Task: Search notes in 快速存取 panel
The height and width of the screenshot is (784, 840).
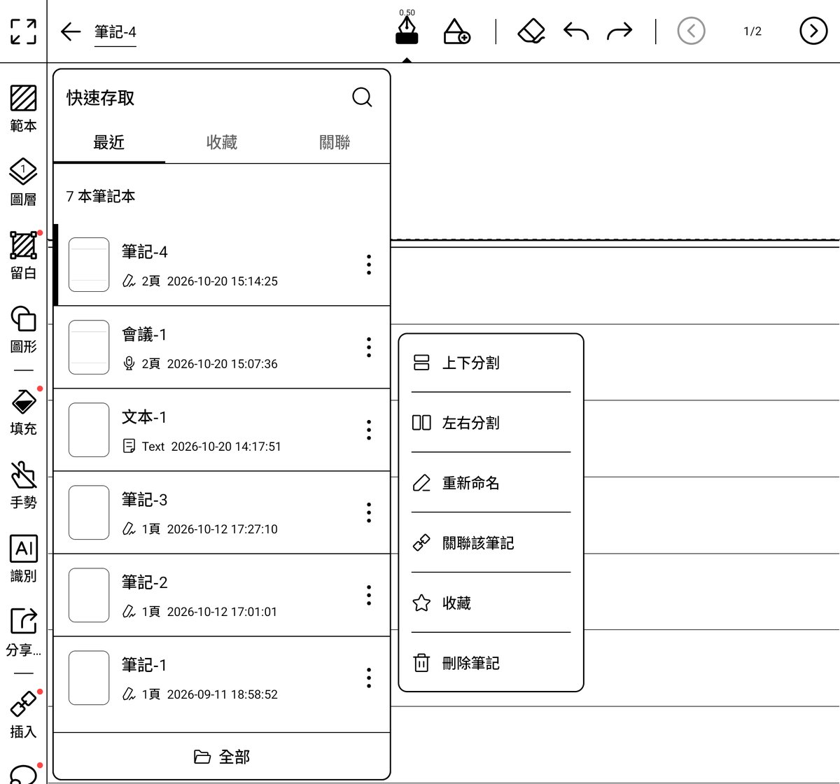Action: click(x=362, y=97)
